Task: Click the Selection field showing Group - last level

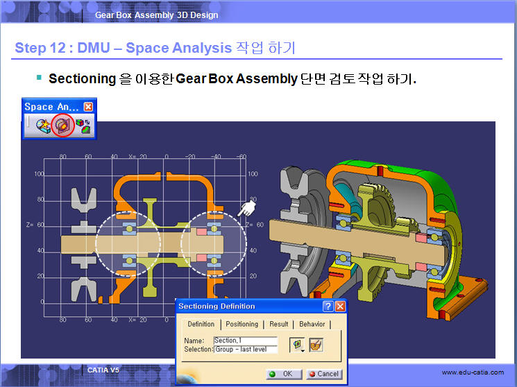Action: pyautogui.click(x=245, y=350)
